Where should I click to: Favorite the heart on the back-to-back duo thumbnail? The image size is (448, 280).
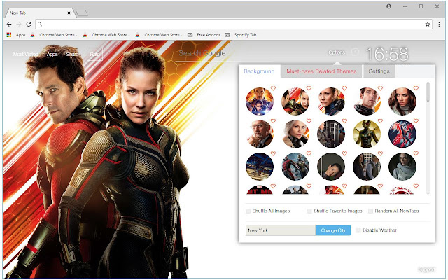(x=309, y=88)
